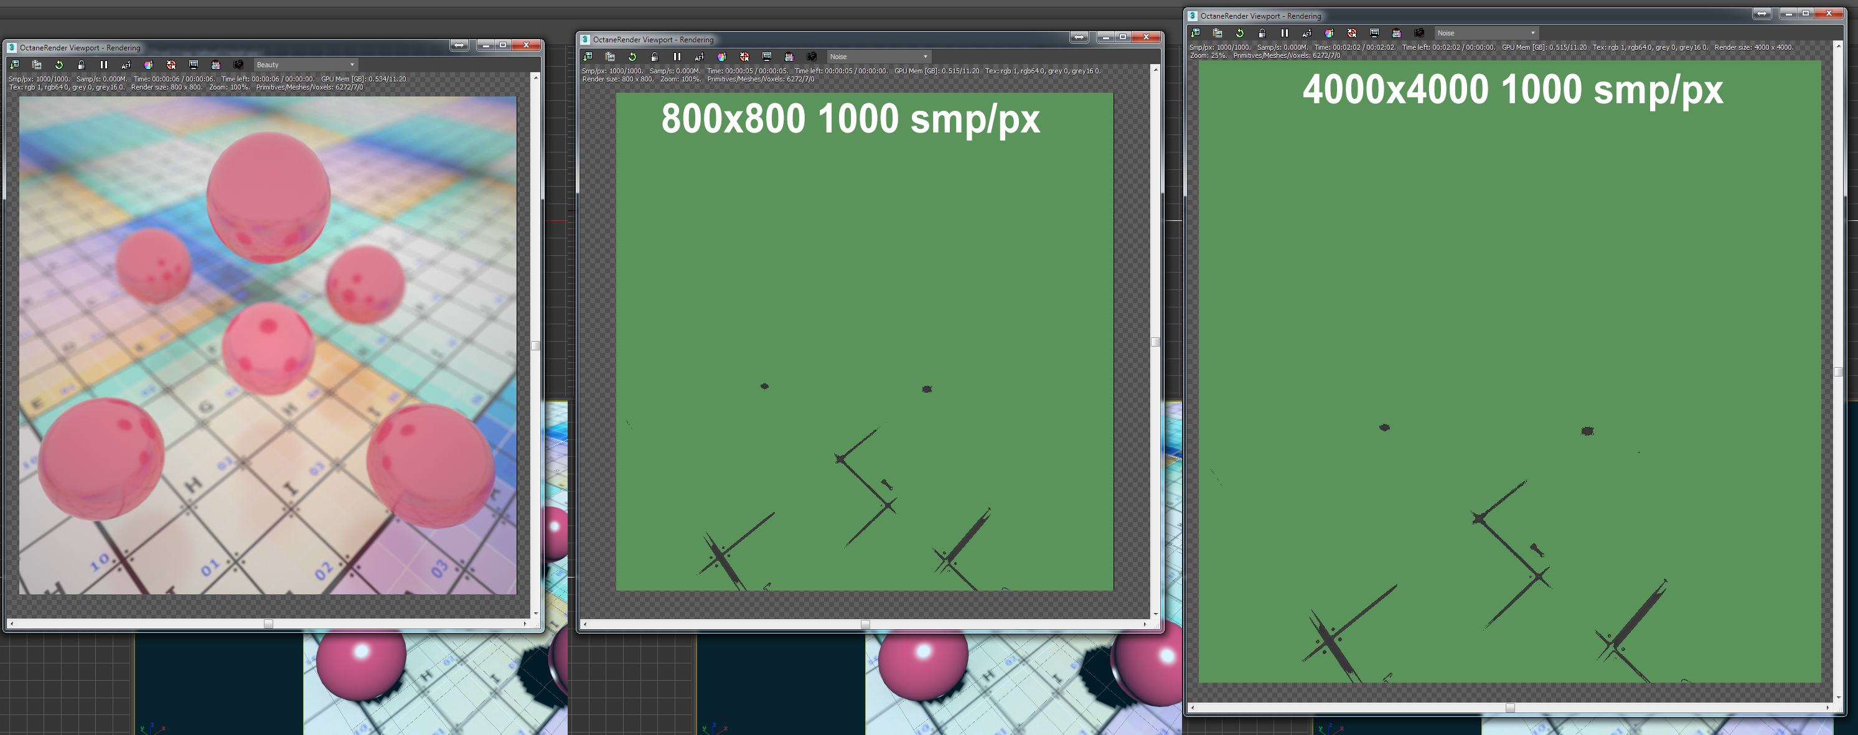Screen dimensions: 1858x735
Task: Restart render in the Beauty viewport
Action: (x=59, y=65)
